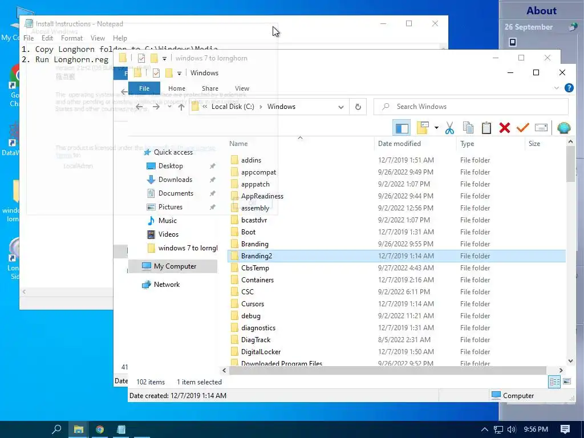Open the View ribbon tab in explorer

(242, 88)
